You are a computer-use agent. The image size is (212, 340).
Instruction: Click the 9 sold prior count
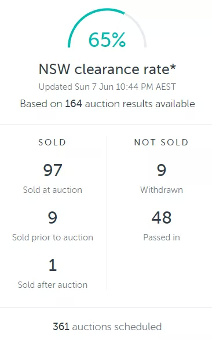tap(53, 217)
